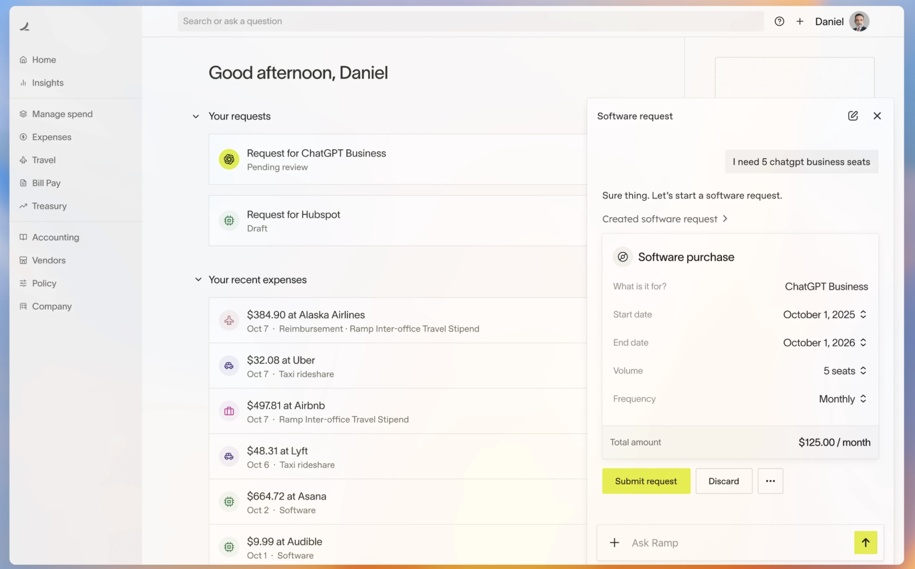915x569 pixels.
Task: Click the Asana software icon
Action: (229, 502)
